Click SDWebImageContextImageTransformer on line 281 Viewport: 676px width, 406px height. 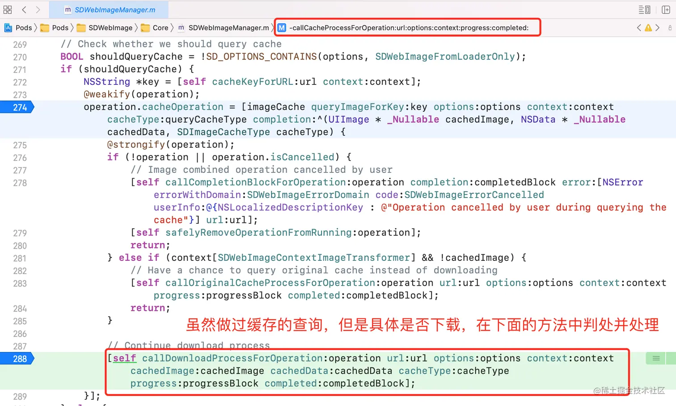tap(314, 258)
